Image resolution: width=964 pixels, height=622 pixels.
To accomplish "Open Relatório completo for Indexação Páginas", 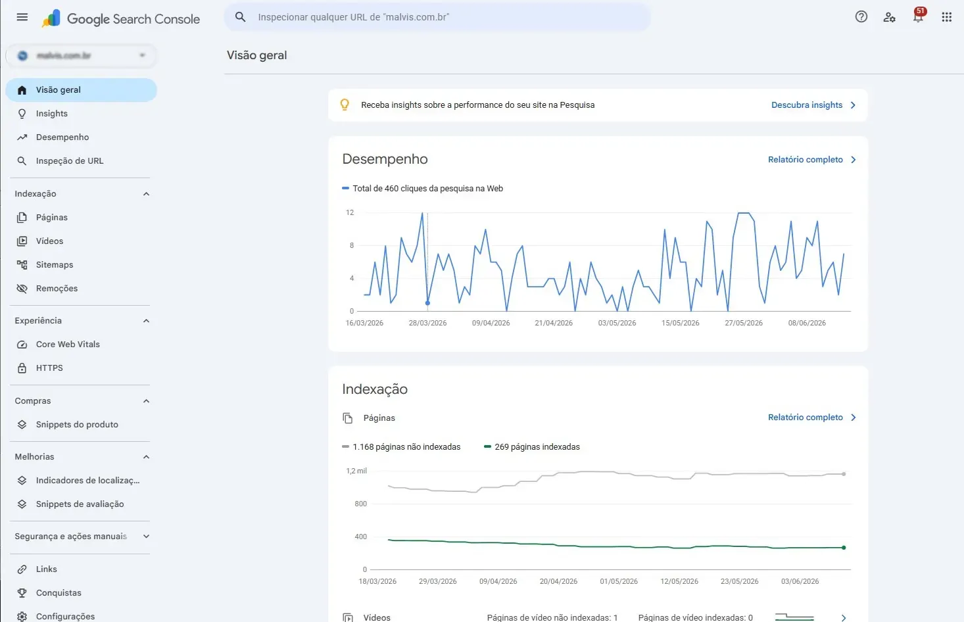I will [x=812, y=418].
